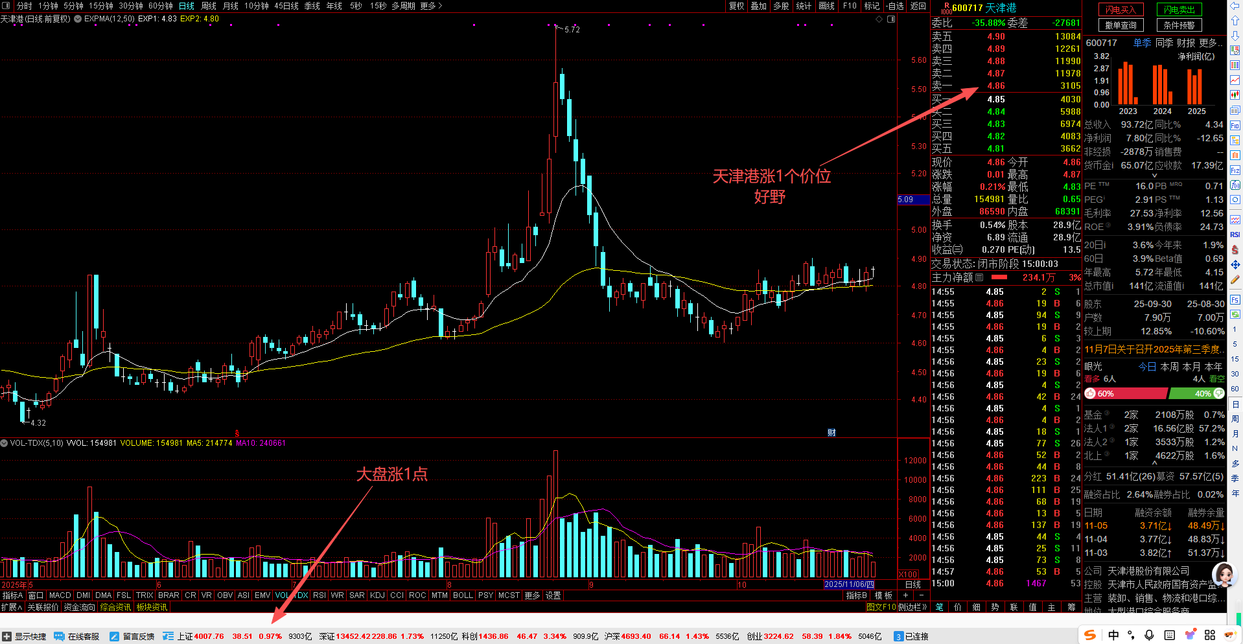The width and height of the screenshot is (1243, 644).
Task: Click the left arrow back icon in sidebar
Action: click(1235, 6)
